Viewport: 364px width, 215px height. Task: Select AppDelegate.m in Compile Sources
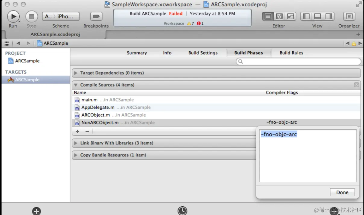pos(216,107)
